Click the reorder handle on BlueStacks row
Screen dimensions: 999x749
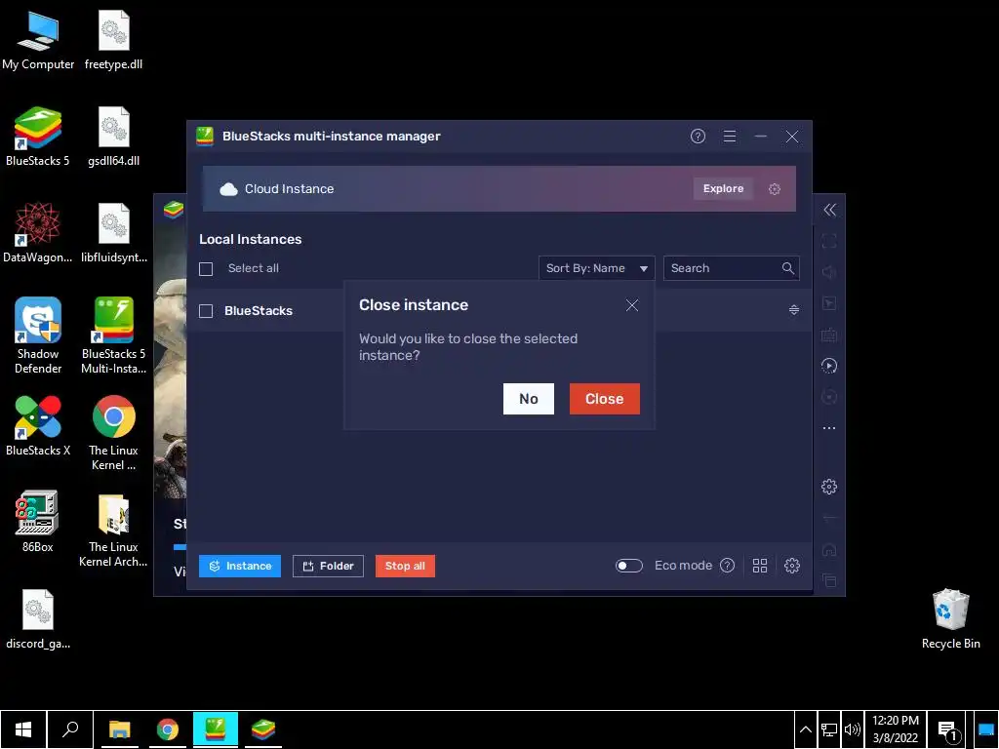[794, 310]
